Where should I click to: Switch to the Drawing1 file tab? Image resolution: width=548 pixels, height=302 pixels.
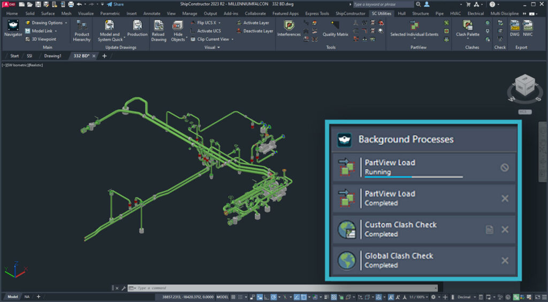pyautogui.click(x=53, y=56)
